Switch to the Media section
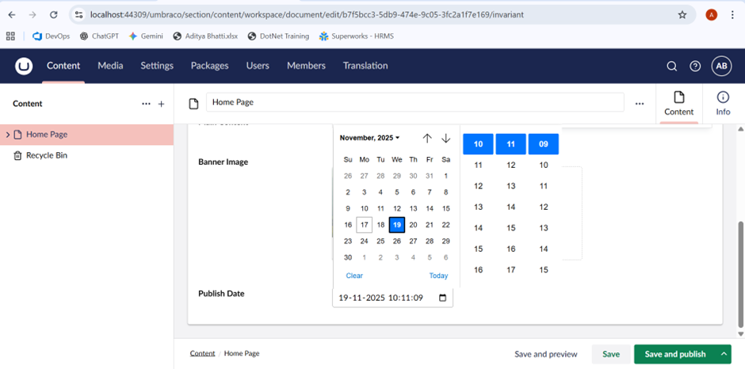Screen dimensions: 745x369 click(x=110, y=66)
